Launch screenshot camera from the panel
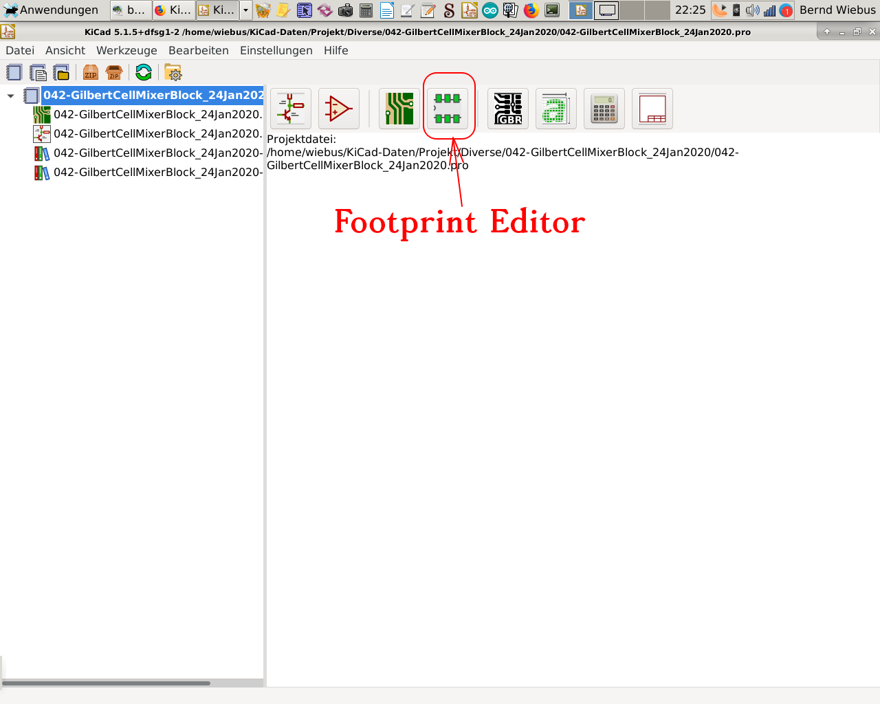The image size is (880, 704). click(x=345, y=10)
